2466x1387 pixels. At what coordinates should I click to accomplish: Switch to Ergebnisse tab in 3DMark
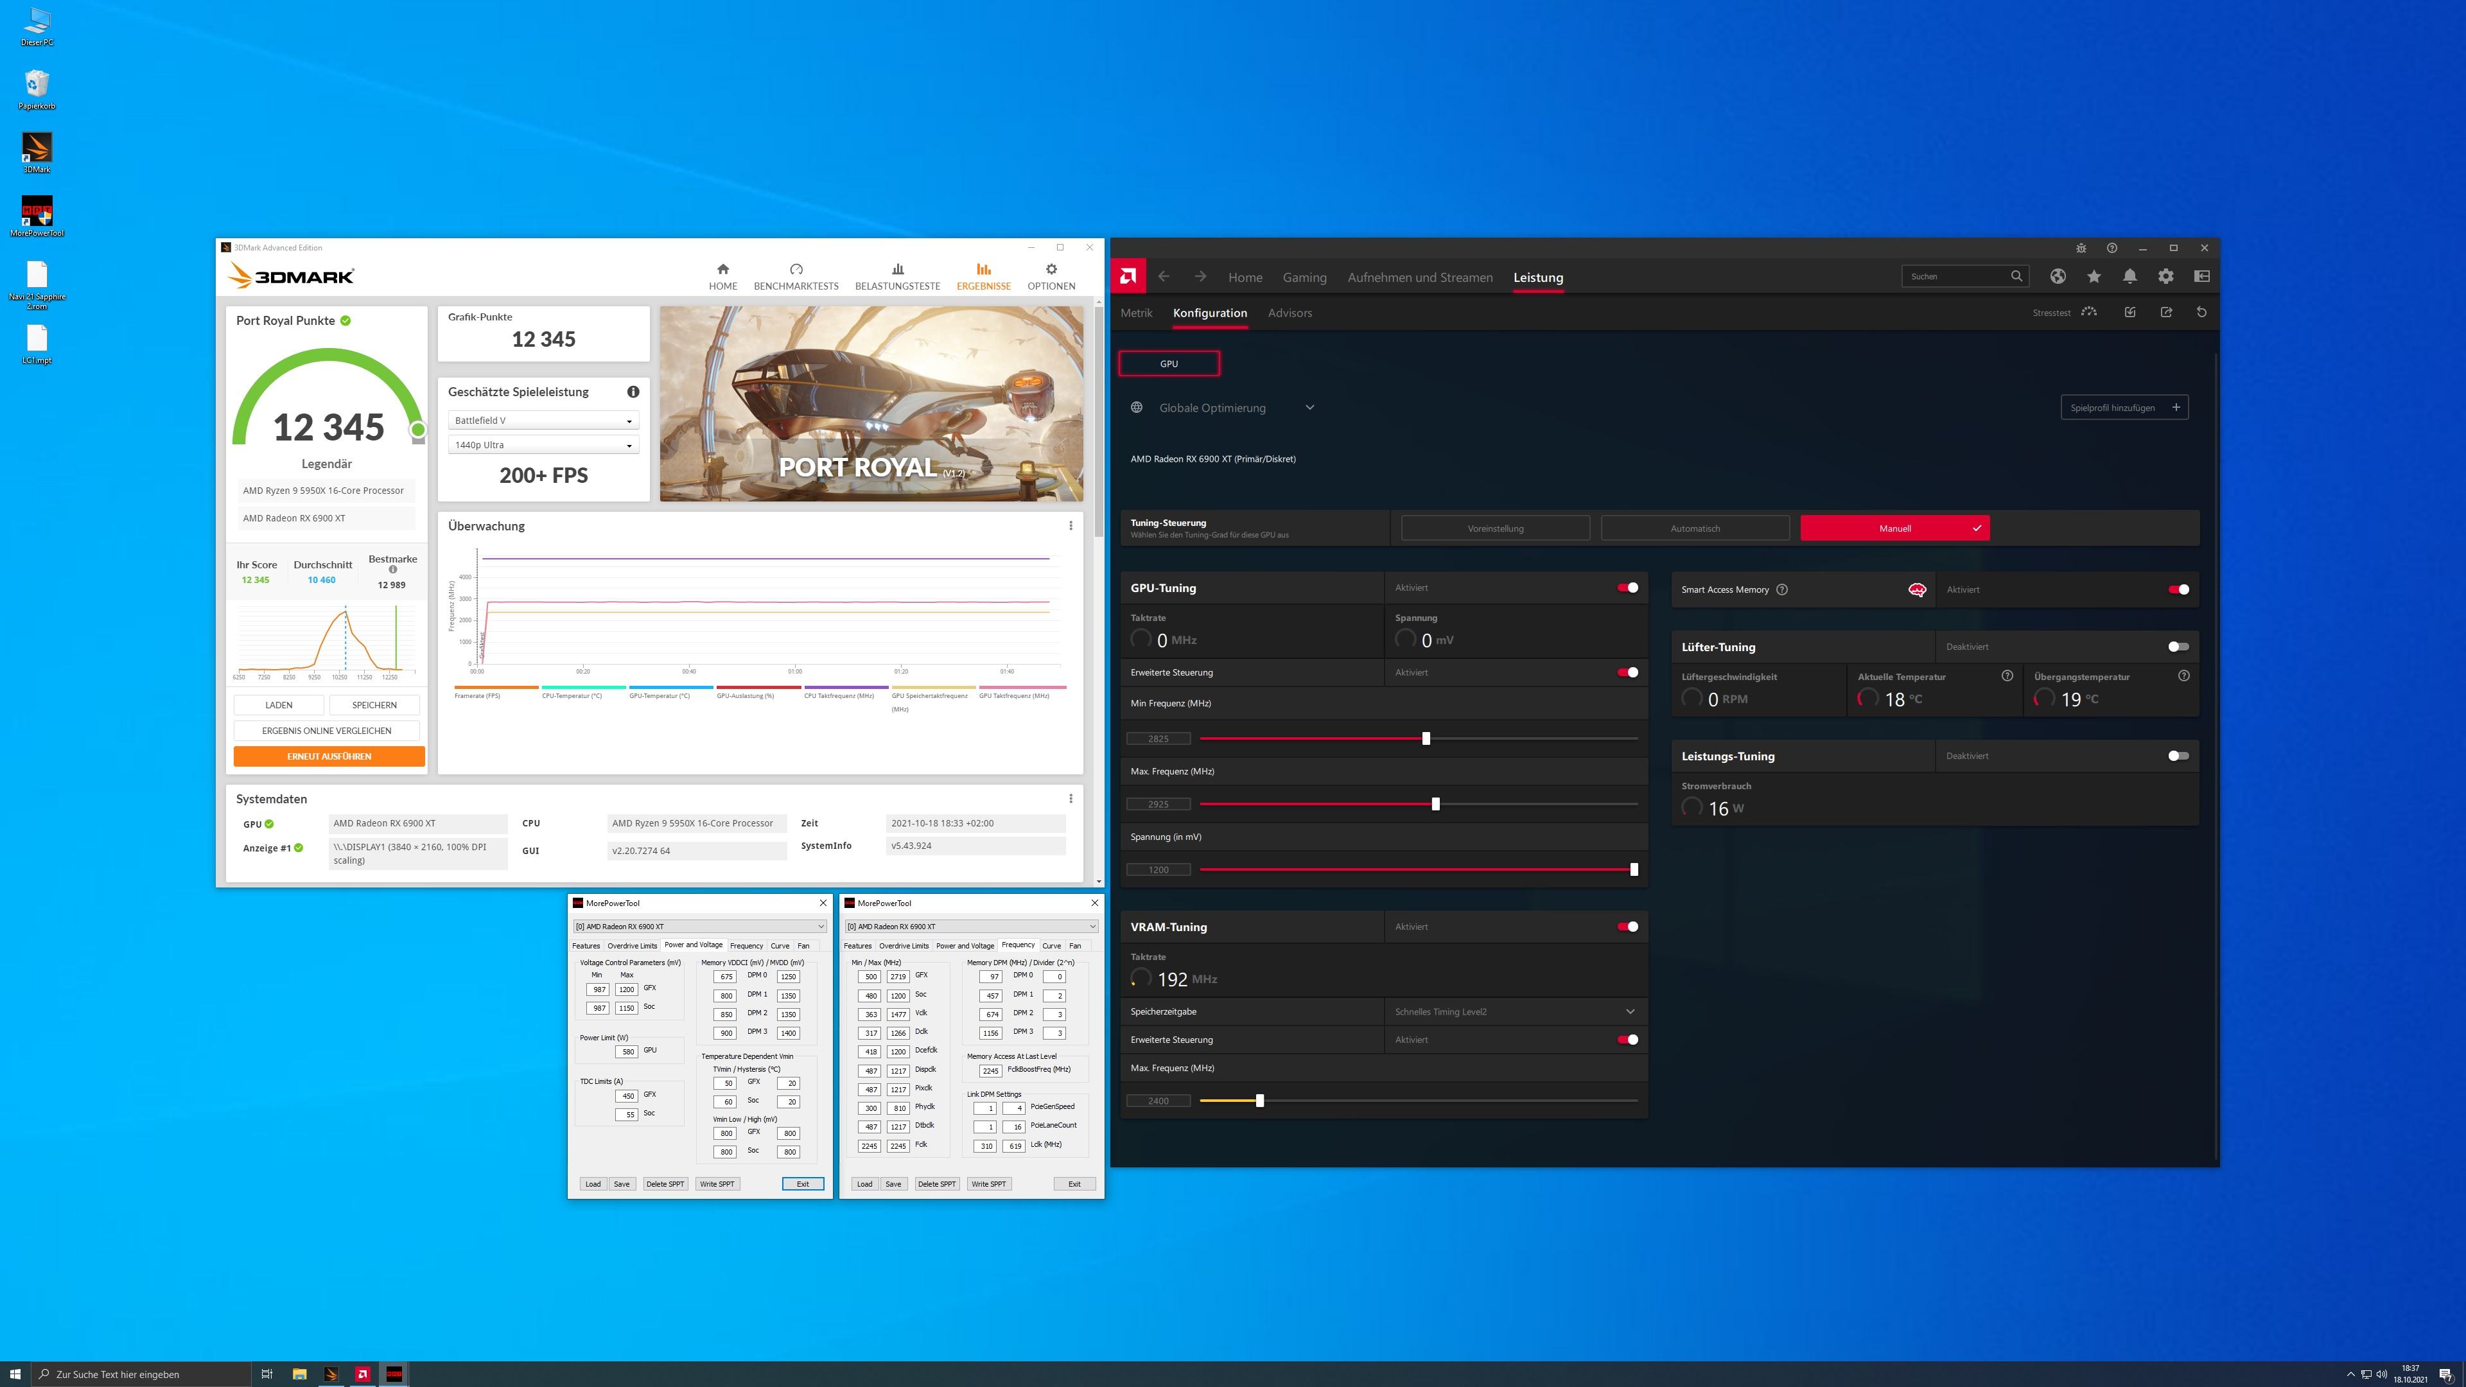[983, 277]
